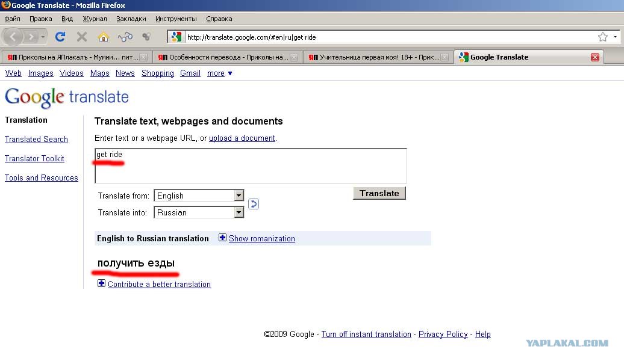This screenshot has height=361, width=624.
Task: Click the Show romanization link
Action: (x=262, y=238)
